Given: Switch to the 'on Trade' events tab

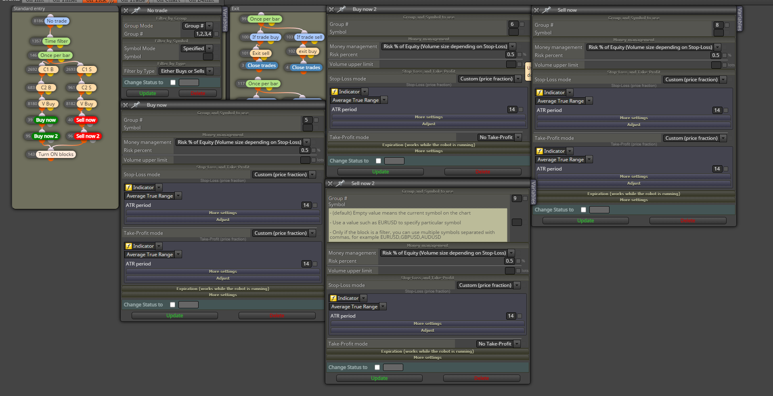Looking at the screenshot, I should tap(135, 1).
